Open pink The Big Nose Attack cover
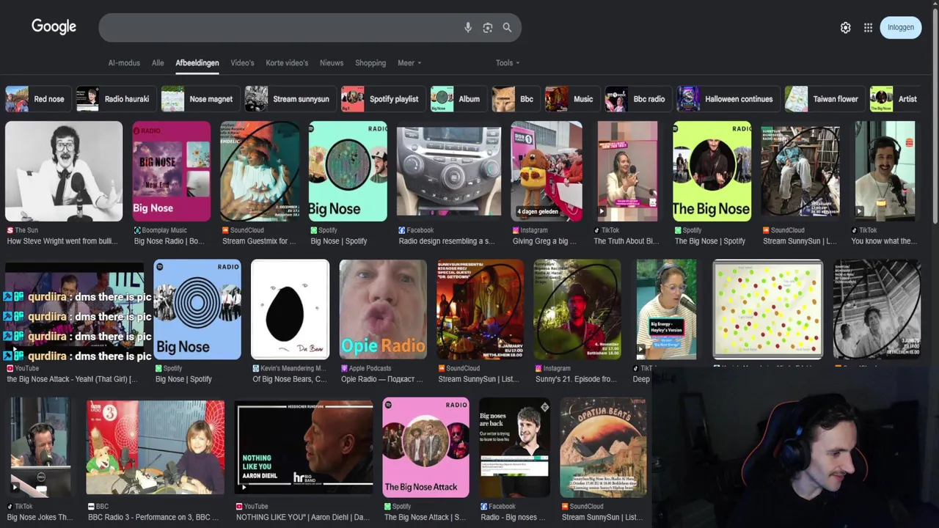The image size is (939, 528). (425, 447)
